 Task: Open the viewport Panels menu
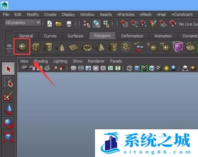point(116,61)
